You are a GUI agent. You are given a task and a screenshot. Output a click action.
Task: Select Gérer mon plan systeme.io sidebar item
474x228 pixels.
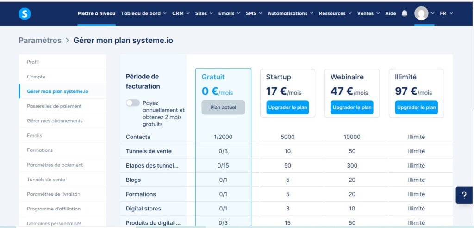pyautogui.click(x=62, y=91)
